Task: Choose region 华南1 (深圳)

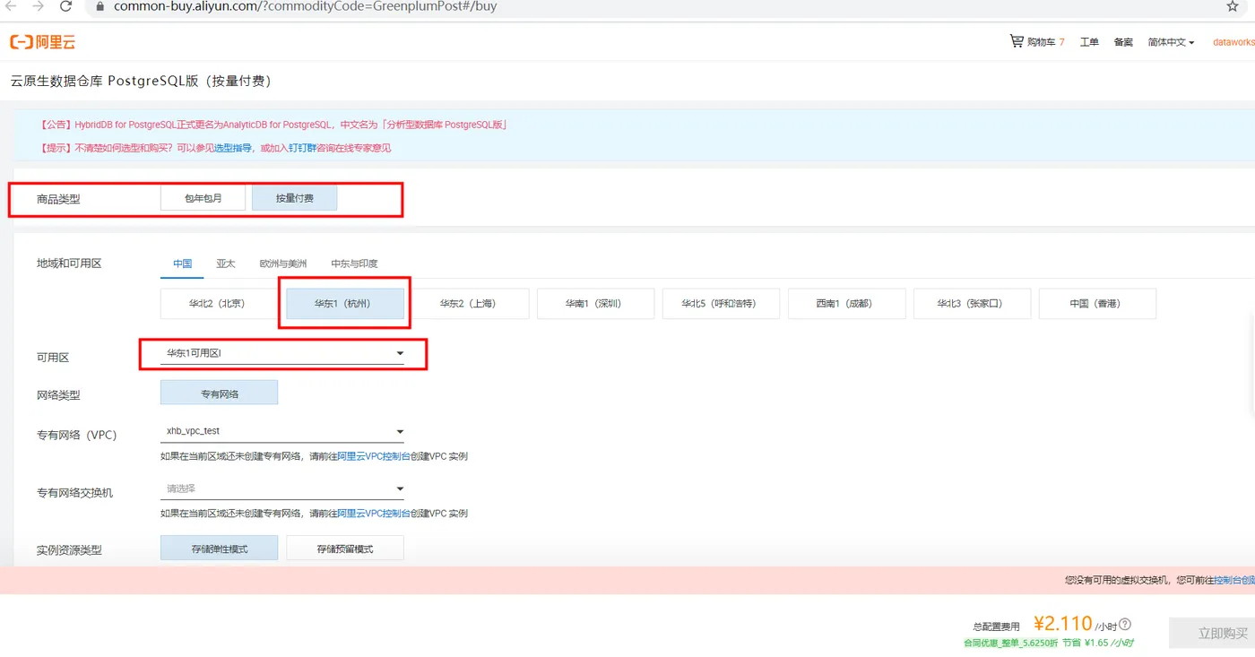Action: [595, 304]
